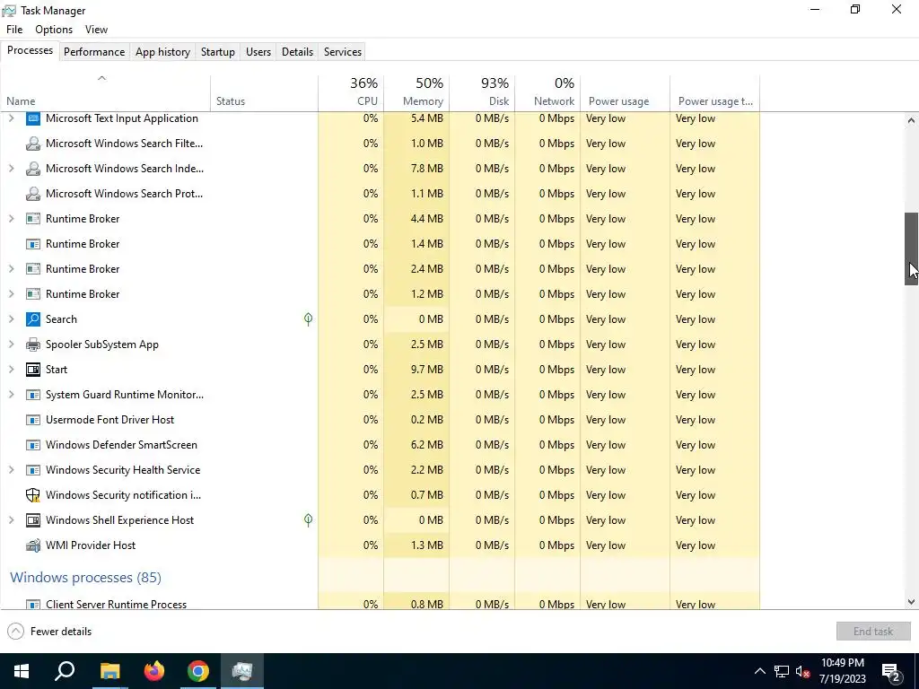Click the Task Manager taskbar icon

242,671
